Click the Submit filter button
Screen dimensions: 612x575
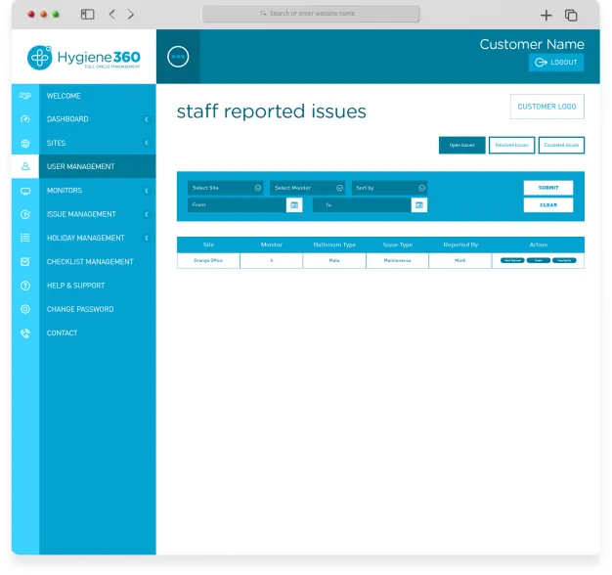[x=548, y=188]
